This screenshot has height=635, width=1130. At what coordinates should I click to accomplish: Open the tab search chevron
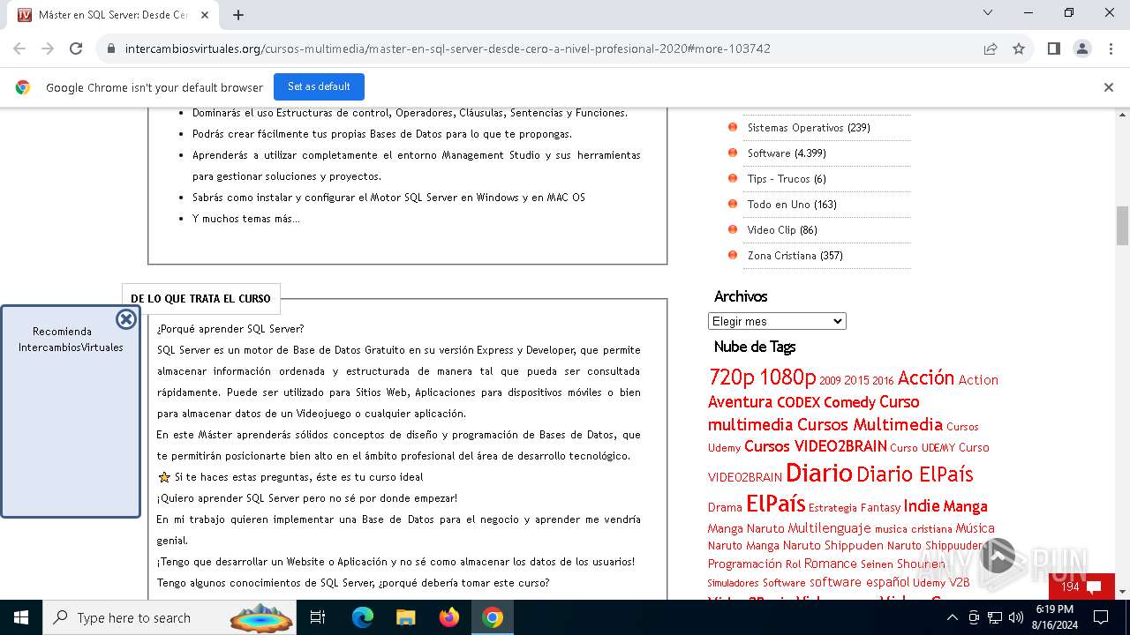pyautogui.click(x=988, y=12)
